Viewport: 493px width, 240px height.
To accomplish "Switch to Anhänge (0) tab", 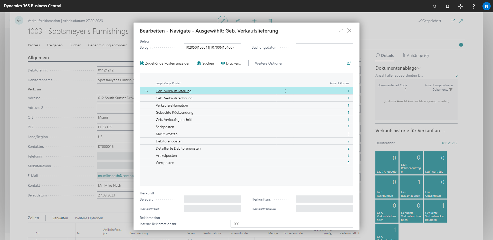I will [x=415, y=56].
